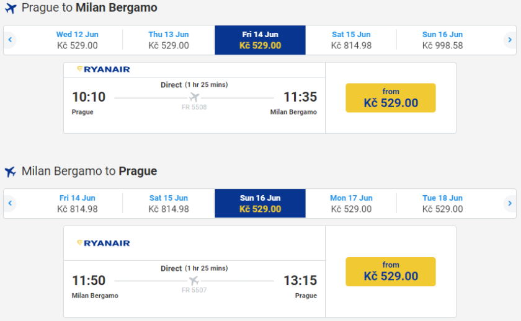The image size is (521, 321).
Task: Select Prague to Milan fare Kč 529.00 button
Action: (x=391, y=98)
